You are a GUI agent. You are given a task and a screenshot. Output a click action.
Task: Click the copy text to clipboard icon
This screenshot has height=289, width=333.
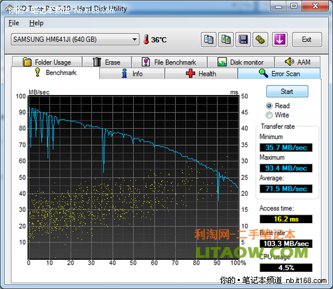click(208, 40)
